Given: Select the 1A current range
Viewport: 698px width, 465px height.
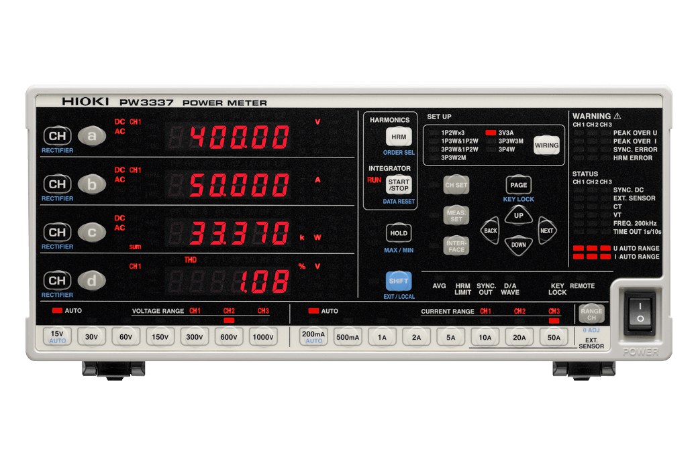Looking at the screenshot, I should [382, 338].
